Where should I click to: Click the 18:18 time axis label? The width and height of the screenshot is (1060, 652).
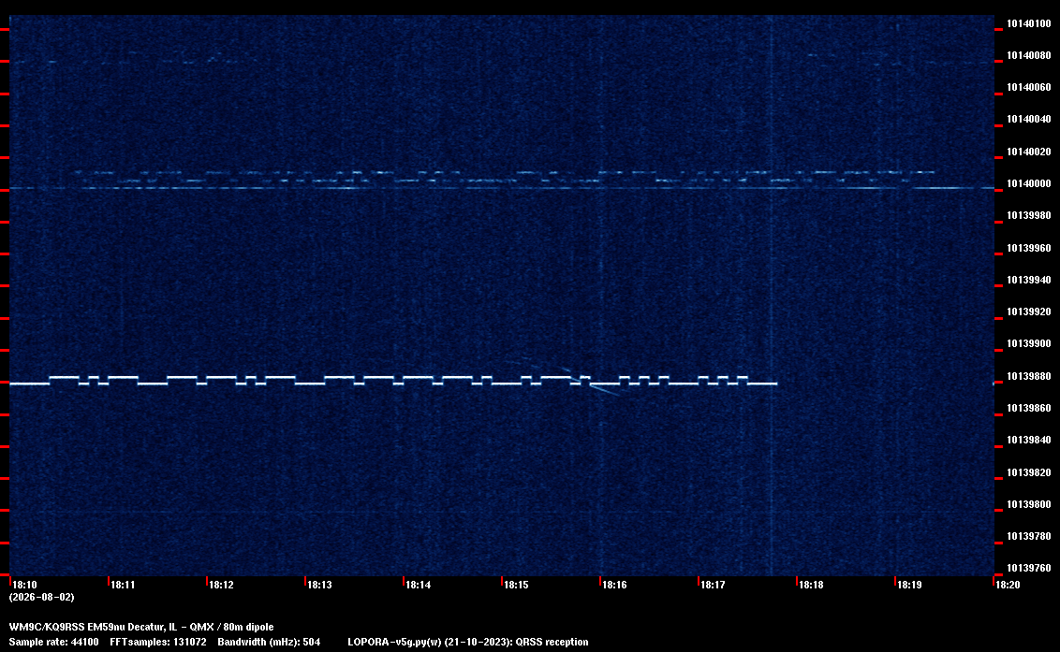pyautogui.click(x=811, y=585)
